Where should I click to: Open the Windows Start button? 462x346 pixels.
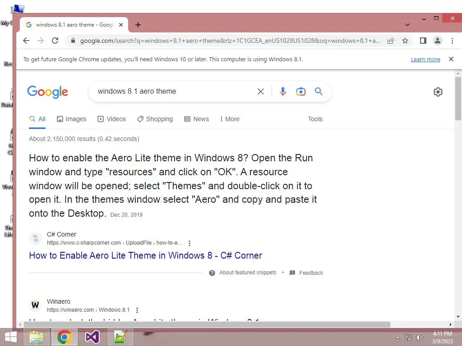[x=11, y=337]
